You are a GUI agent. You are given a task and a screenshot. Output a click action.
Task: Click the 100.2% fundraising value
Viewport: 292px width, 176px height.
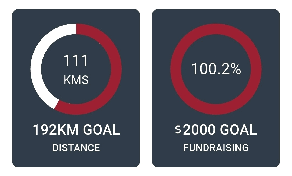point(216,69)
